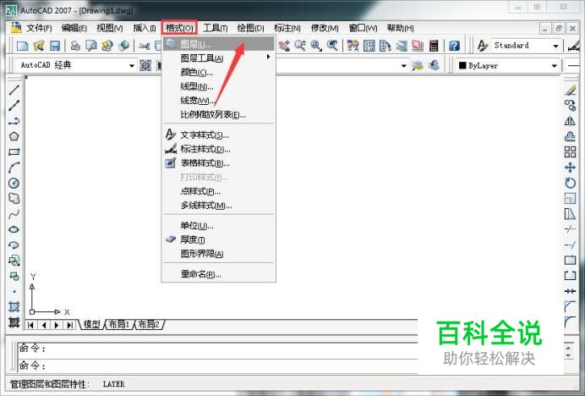
Task: Choose 图形界限 menu item
Action: click(x=219, y=254)
